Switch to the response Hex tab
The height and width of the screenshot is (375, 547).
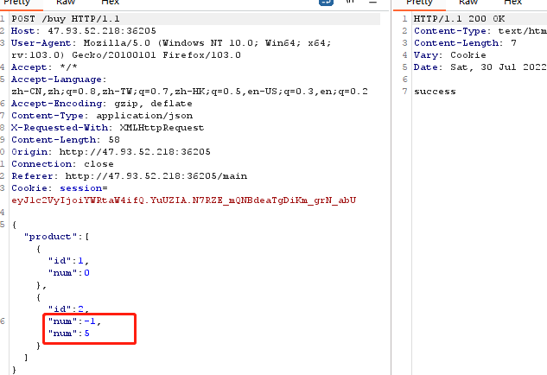(512, 2)
